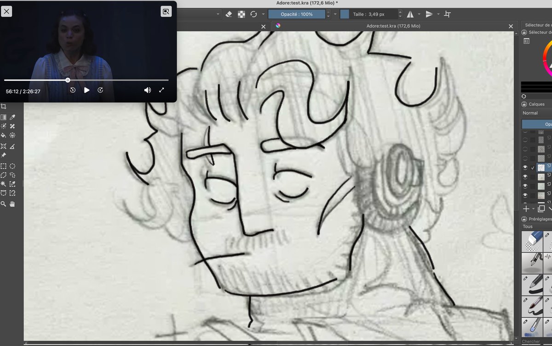Image resolution: width=552 pixels, height=346 pixels.
Task: Open vertical mirror options dropdown arrow
Action: coord(438,14)
